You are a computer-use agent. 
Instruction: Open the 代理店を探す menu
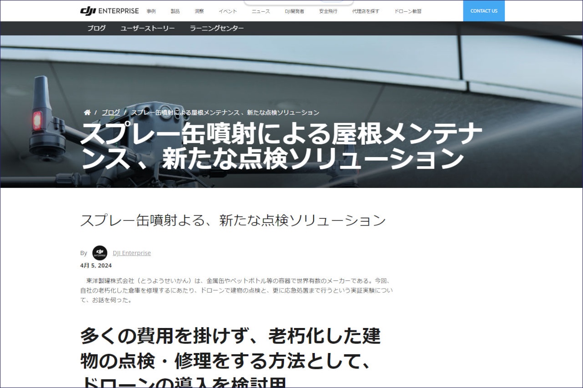point(366,11)
